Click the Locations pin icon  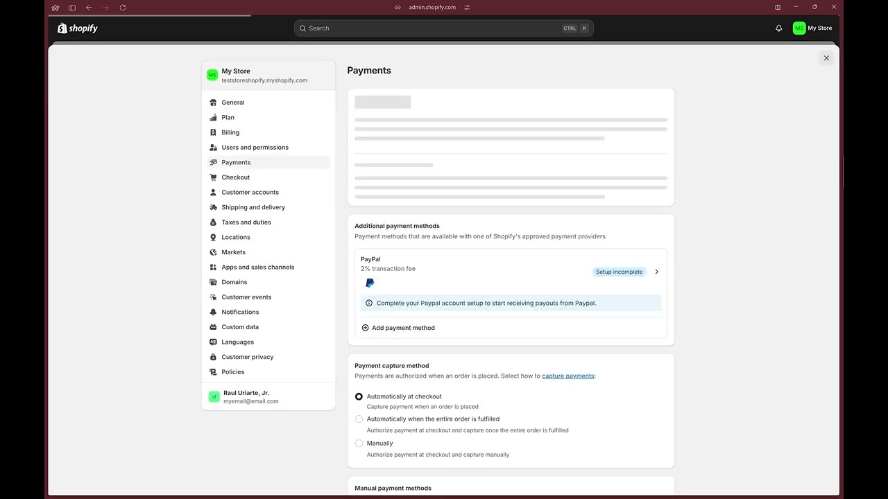click(x=213, y=237)
